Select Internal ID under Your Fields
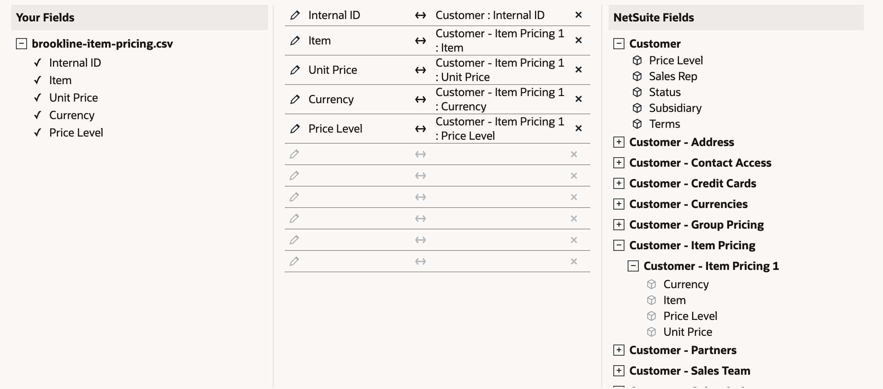The image size is (883, 389). click(x=75, y=63)
